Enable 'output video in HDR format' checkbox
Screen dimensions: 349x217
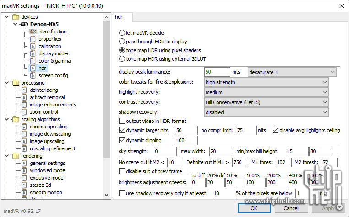[x=122, y=121]
